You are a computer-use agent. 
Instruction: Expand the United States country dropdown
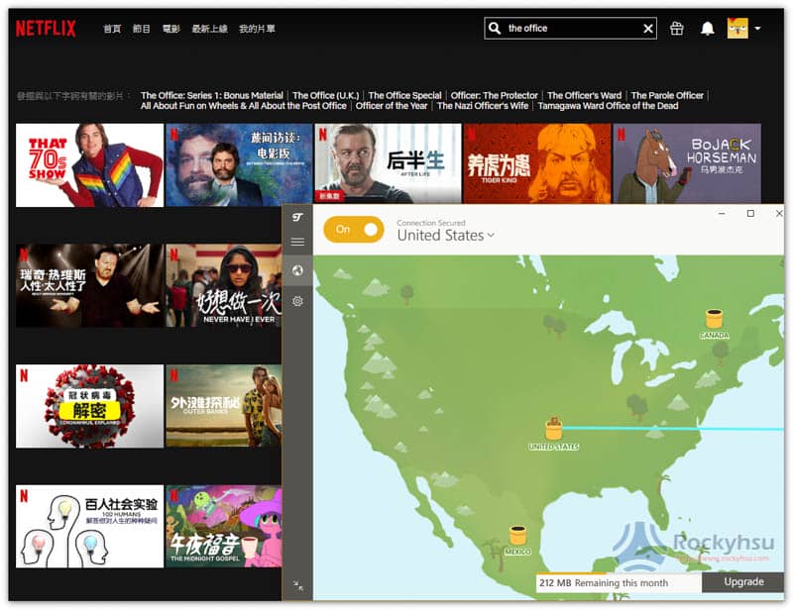[x=445, y=235]
